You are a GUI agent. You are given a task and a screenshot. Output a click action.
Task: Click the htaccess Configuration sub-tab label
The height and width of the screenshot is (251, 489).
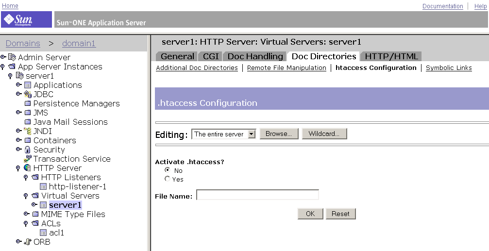pyautogui.click(x=376, y=67)
